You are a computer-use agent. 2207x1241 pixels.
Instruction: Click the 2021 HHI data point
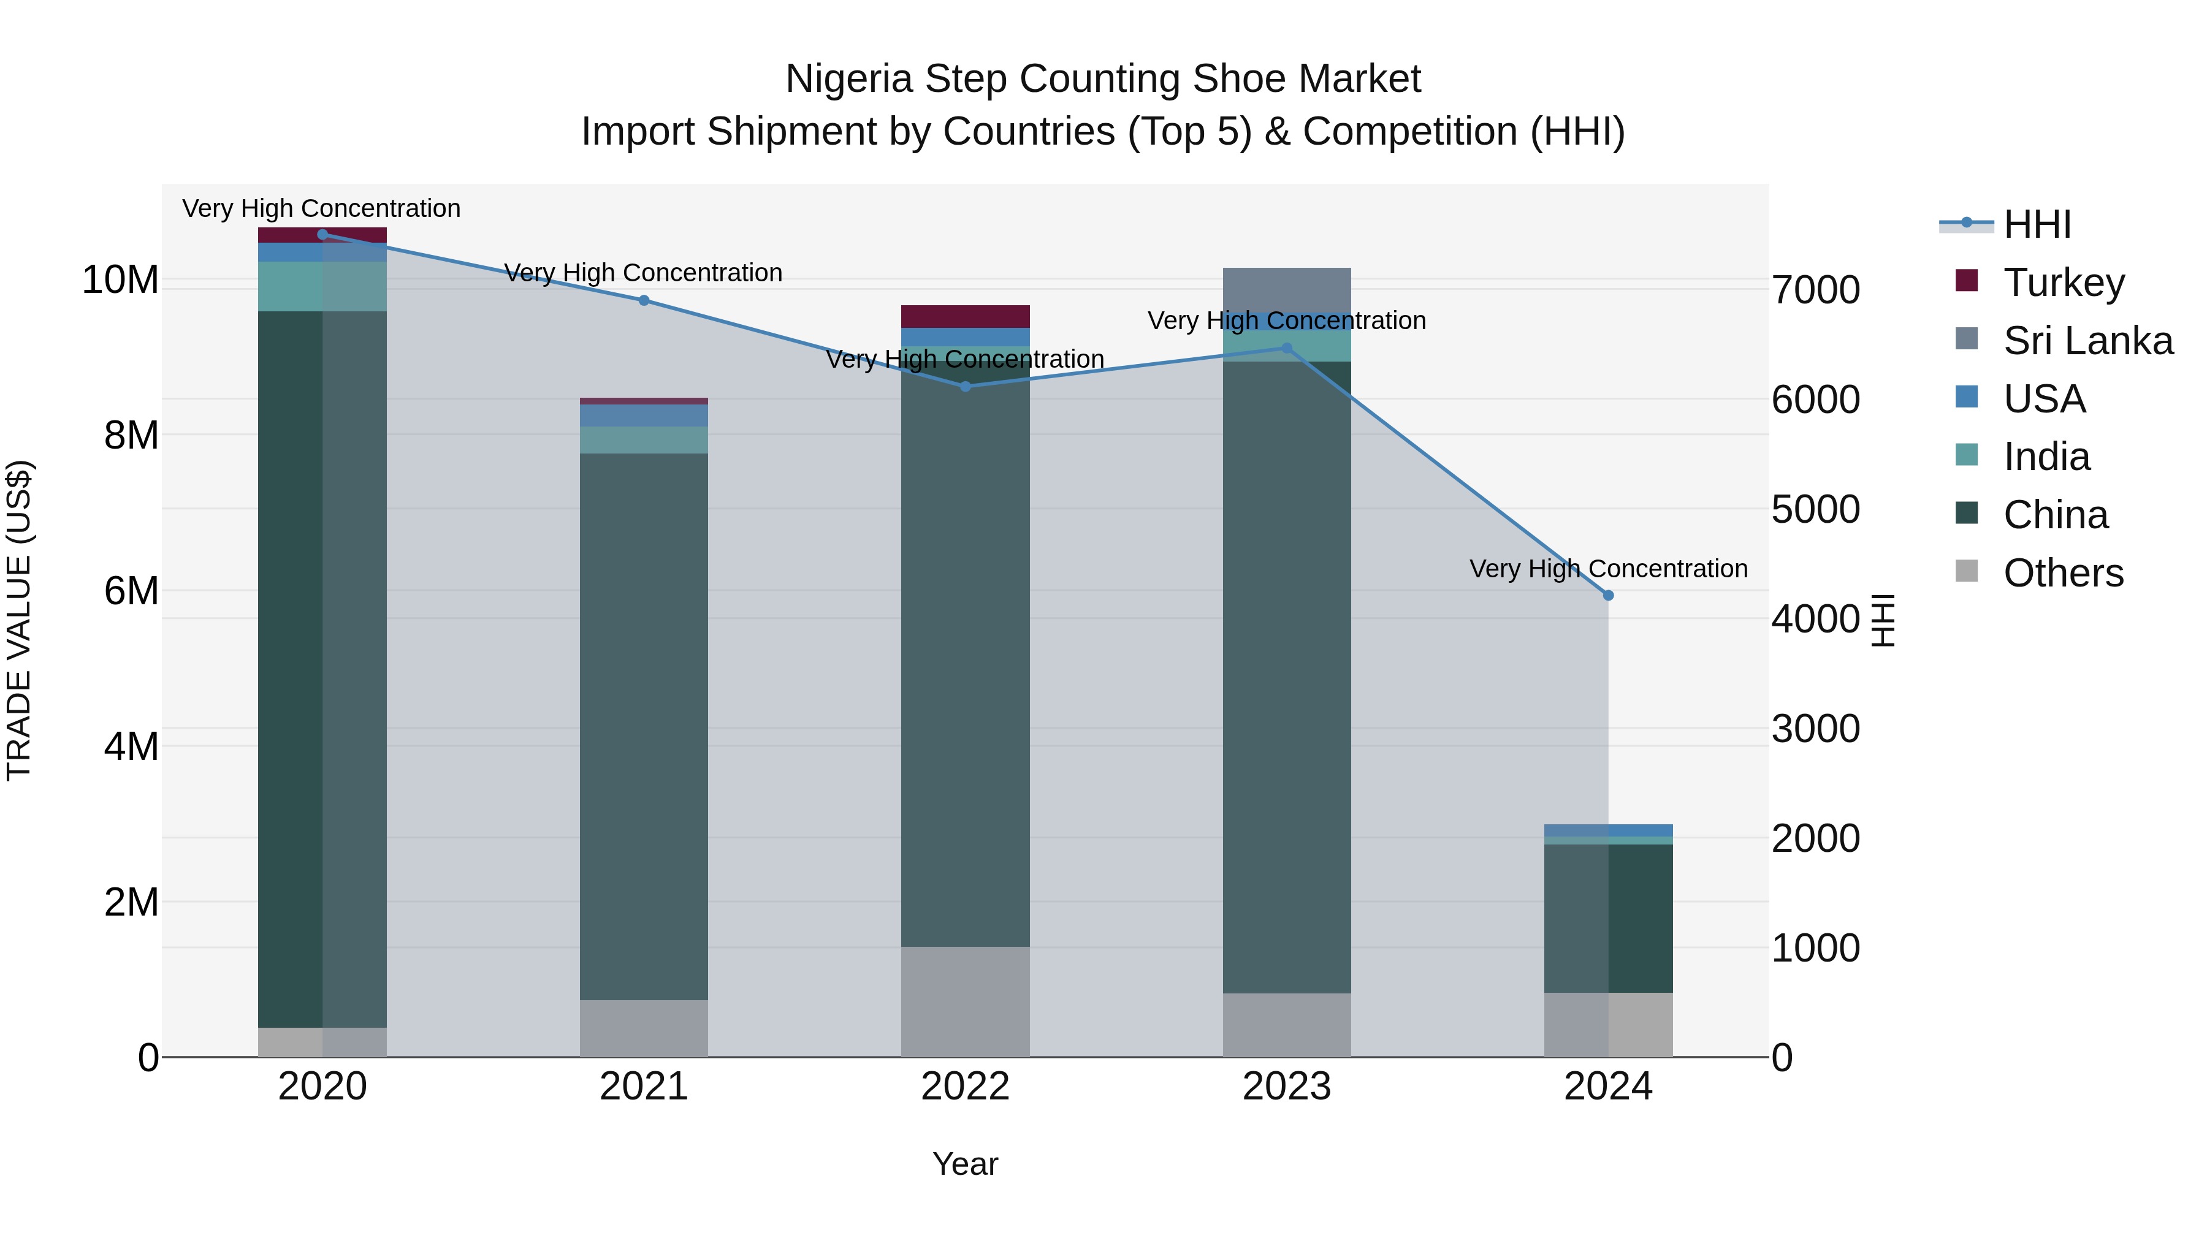644,301
